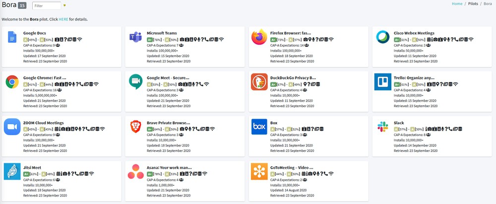This screenshot has height=204, width=496.
Task: Click the green A+ badge on Microsoft Teams
Action: pyautogui.click(x=150, y=40)
